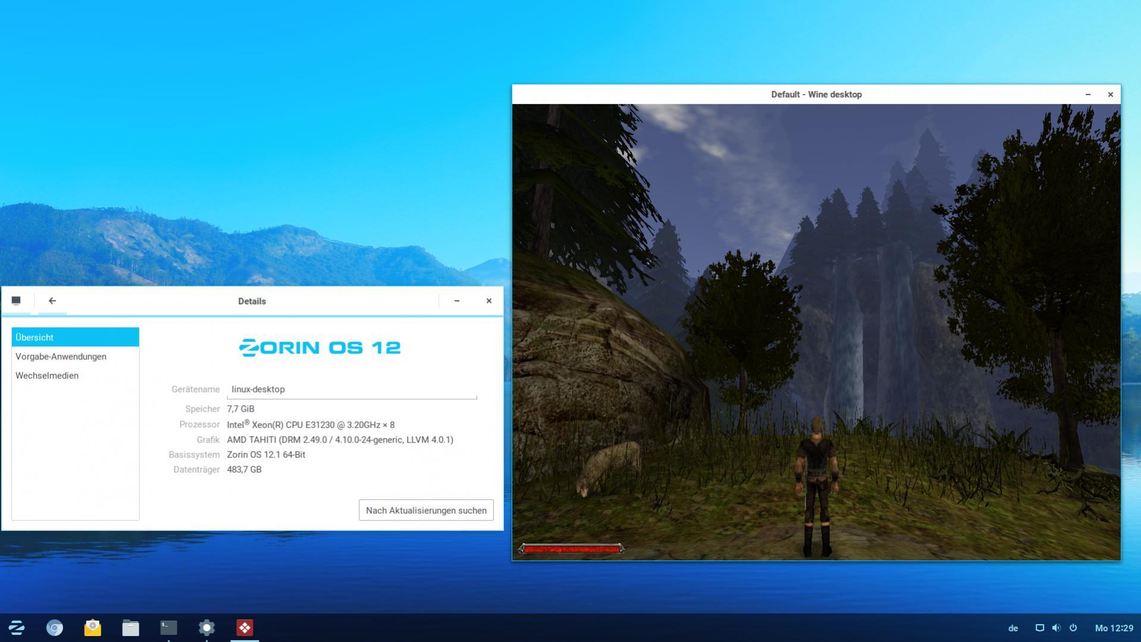The height and width of the screenshot is (642, 1141).
Task: Click the Zorin OS 12.1 64-Bit text
Action: point(266,455)
